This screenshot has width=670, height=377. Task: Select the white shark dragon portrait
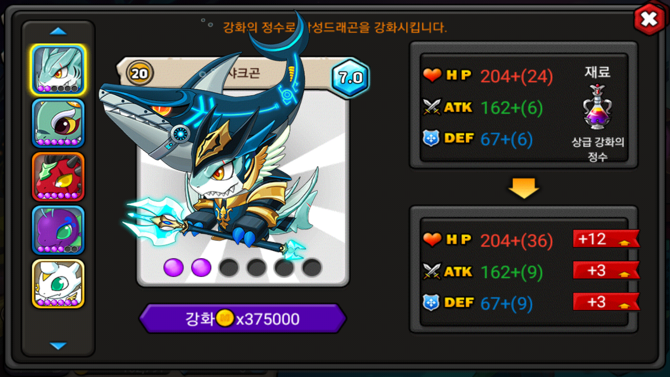58,70
